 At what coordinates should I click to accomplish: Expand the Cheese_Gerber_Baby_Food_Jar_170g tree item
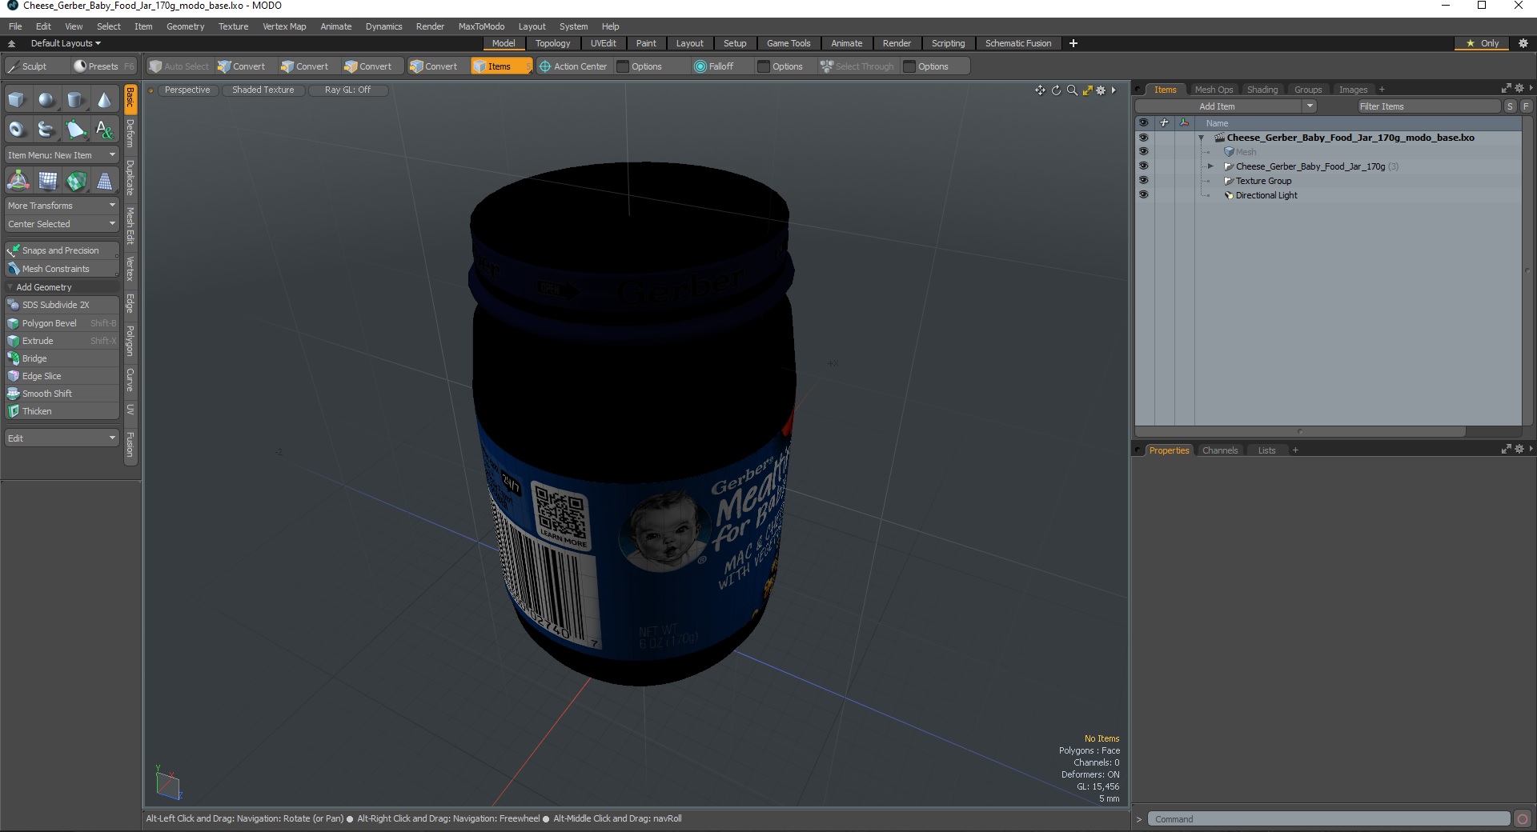1210,166
